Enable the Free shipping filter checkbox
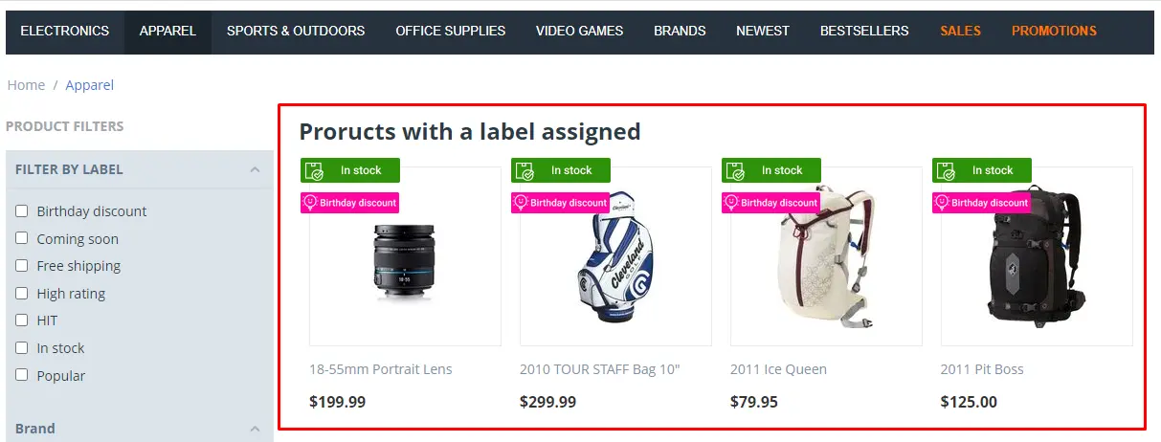 21,265
